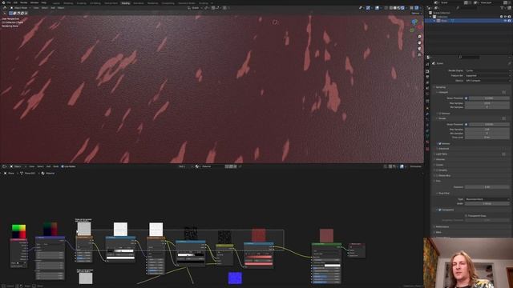Open the View Layer properties tab icon
Image resolution: width=513 pixels, height=288 pixels.
tap(427, 82)
